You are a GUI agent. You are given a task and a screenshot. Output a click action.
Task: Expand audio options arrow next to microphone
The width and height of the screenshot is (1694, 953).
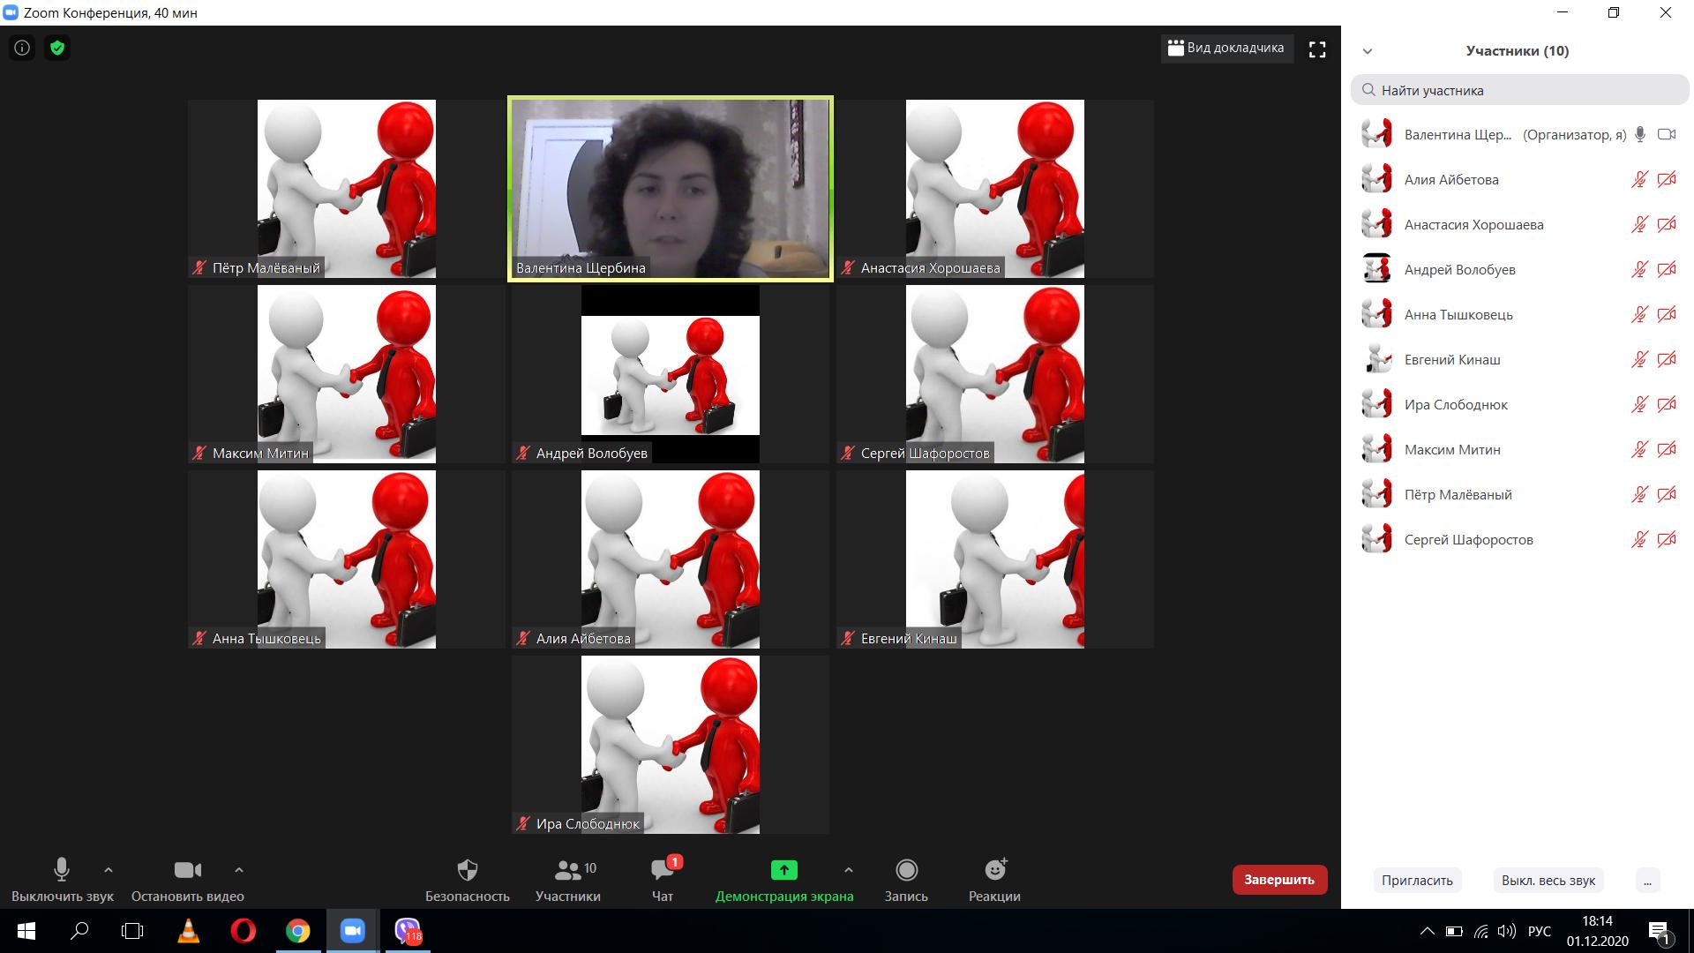[109, 870]
